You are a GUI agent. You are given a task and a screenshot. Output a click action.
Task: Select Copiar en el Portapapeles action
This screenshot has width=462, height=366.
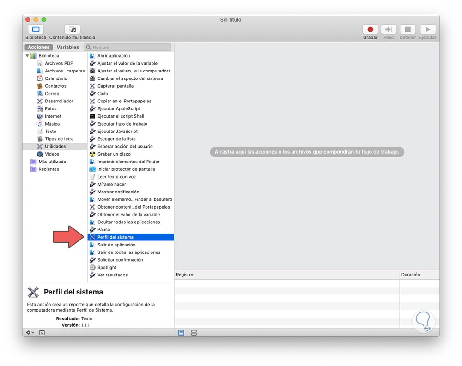pyautogui.click(x=131, y=101)
